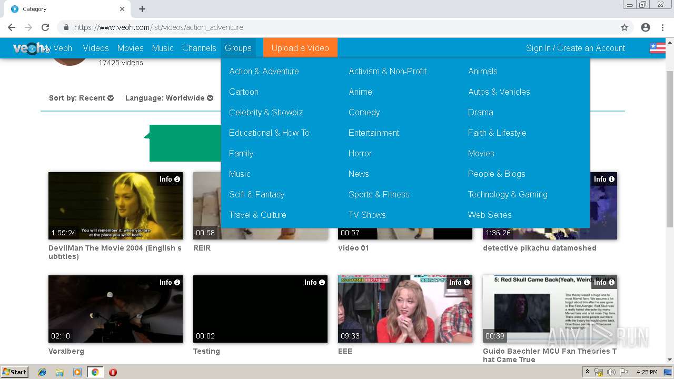This screenshot has width=674, height=379.
Task: Click the Upload a Video button
Action: coord(300,48)
